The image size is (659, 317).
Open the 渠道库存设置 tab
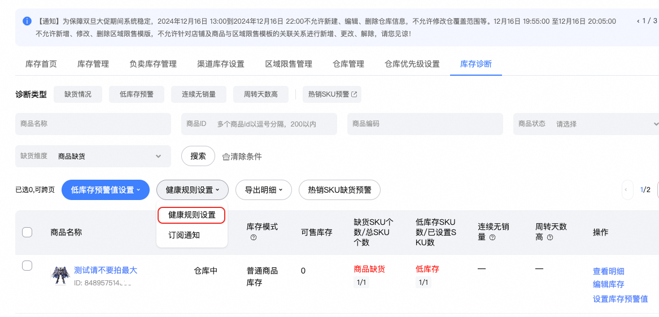(221, 64)
